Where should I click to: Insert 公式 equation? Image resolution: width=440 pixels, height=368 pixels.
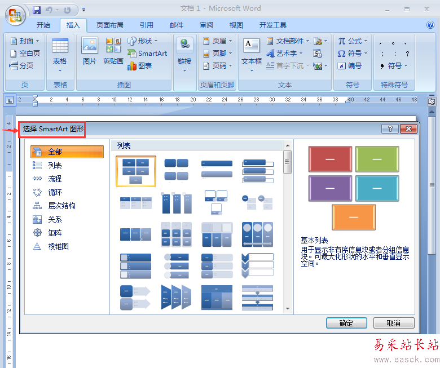[353, 41]
